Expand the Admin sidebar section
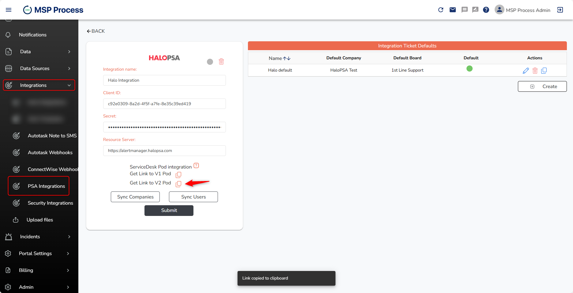Screen dimensions: 573x293 tap(39, 287)
